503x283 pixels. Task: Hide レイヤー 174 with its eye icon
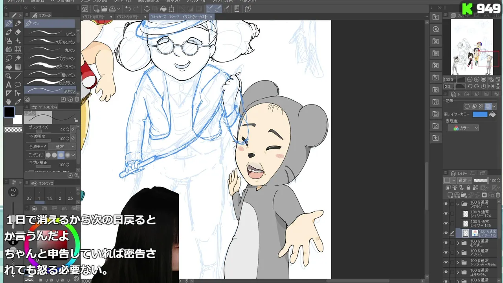click(x=446, y=214)
